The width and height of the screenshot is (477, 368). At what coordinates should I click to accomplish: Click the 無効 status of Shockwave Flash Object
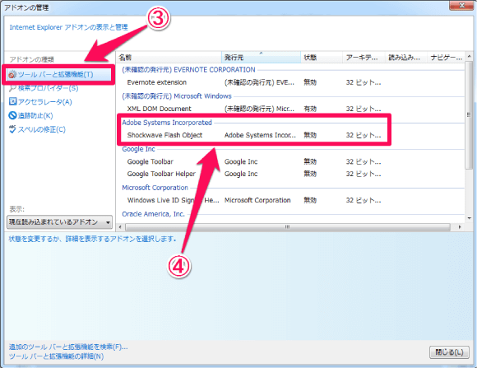[310, 135]
